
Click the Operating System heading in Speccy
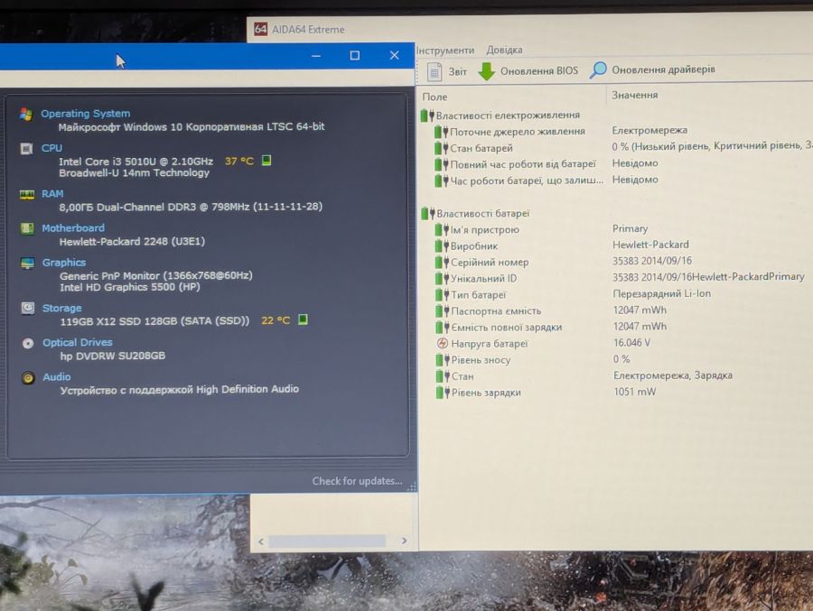pos(86,114)
